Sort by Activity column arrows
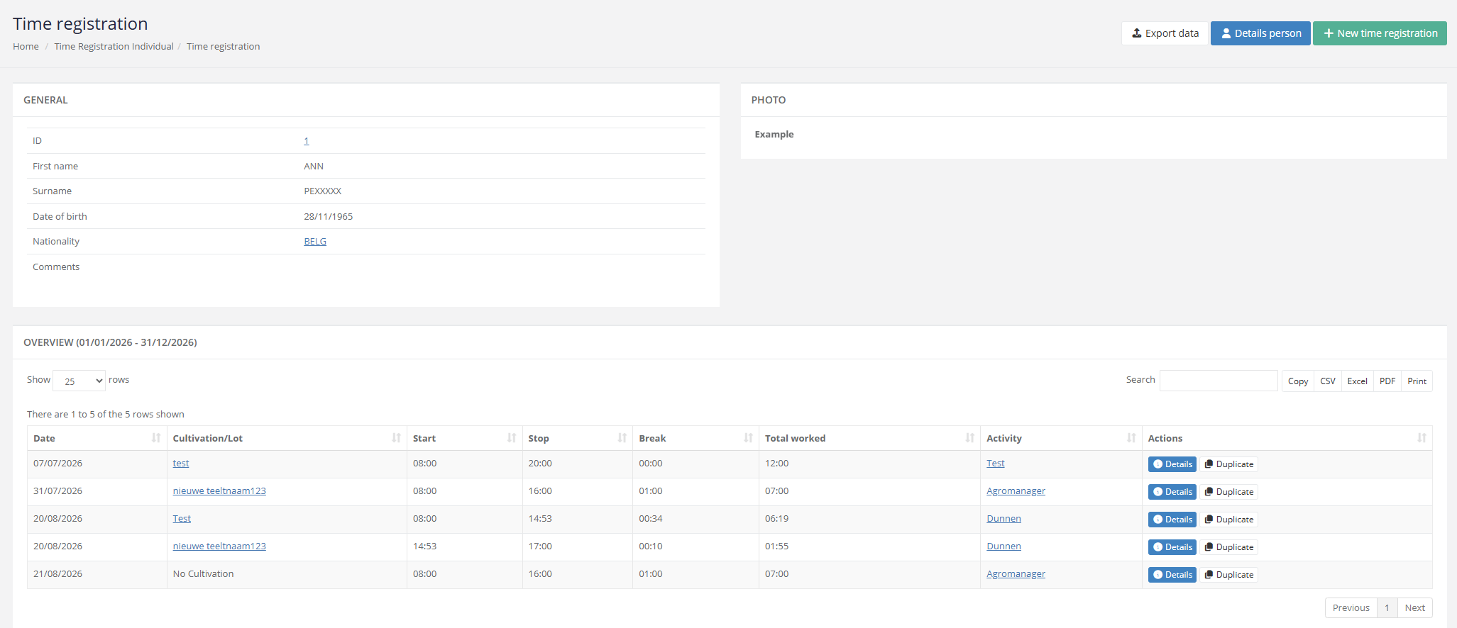The height and width of the screenshot is (628, 1457). coord(1131,438)
